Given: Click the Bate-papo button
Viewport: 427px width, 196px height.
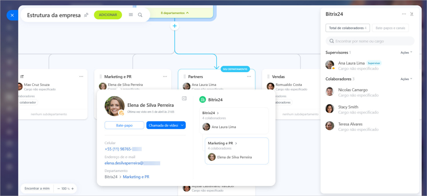Looking at the screenshot, I should click(124, 125).
